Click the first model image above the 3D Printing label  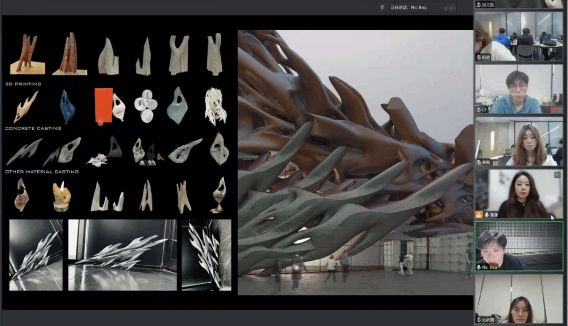27,54
